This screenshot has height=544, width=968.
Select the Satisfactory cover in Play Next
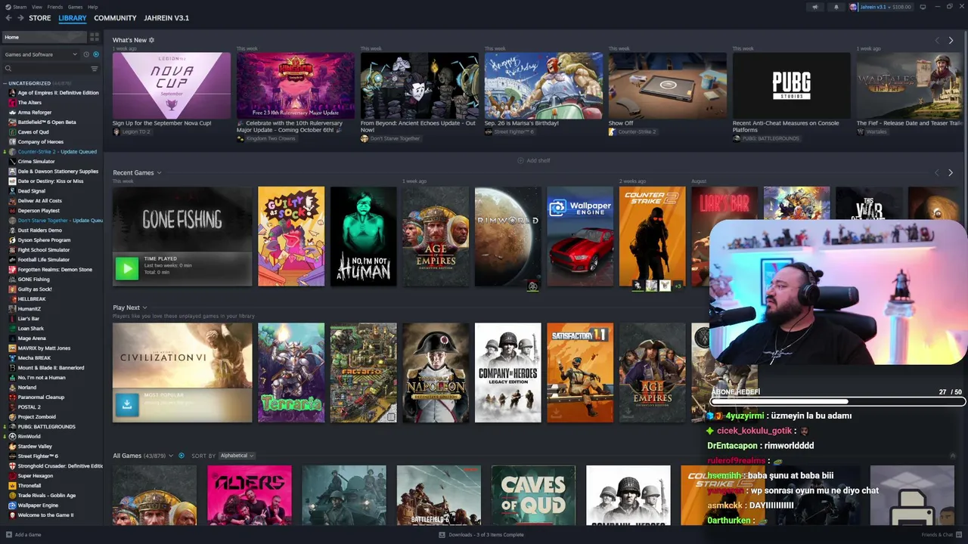[580, 372]
